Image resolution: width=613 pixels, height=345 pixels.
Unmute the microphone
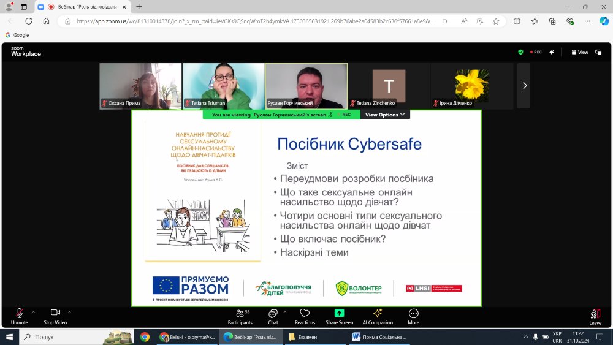click(20, 316)
